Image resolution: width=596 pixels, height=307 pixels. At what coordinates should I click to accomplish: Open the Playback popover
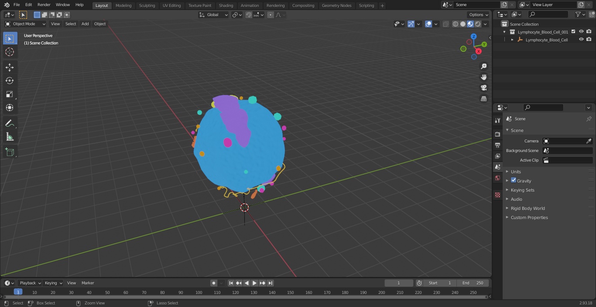(x=30, y=283)
